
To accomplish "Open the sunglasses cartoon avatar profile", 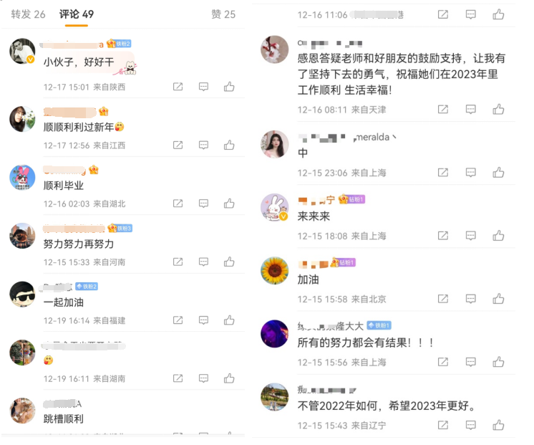I will coord(22,295).
